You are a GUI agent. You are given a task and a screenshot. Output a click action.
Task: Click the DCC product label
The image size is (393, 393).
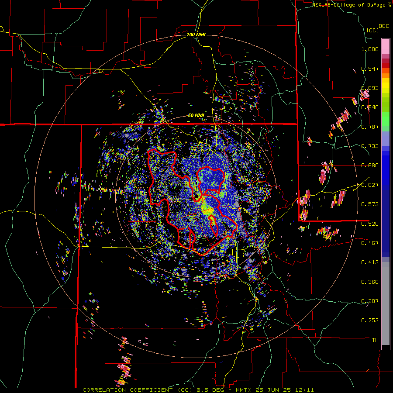point(384,26)
